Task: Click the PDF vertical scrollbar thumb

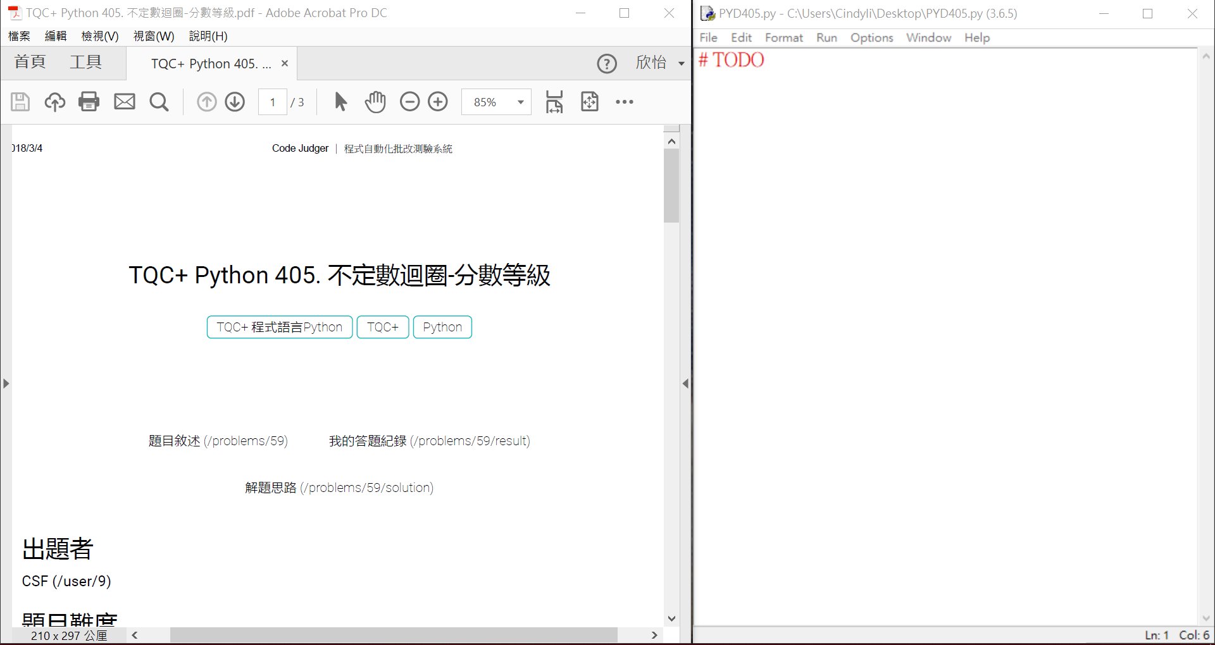Action: point(671,186)
